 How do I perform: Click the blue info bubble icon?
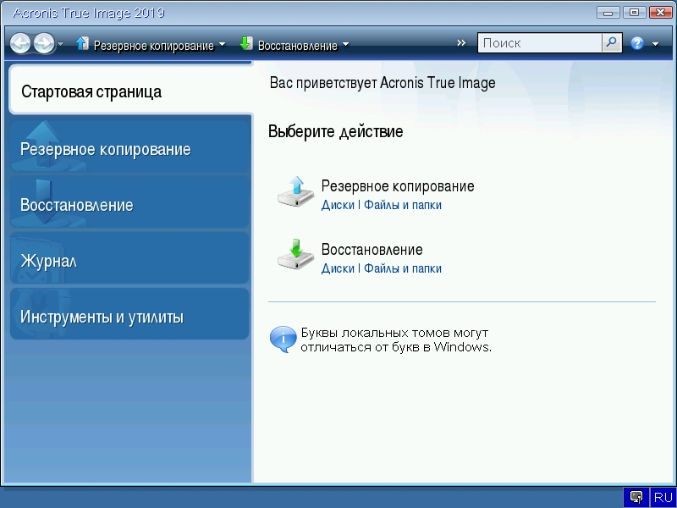click(x=283, y=340)
